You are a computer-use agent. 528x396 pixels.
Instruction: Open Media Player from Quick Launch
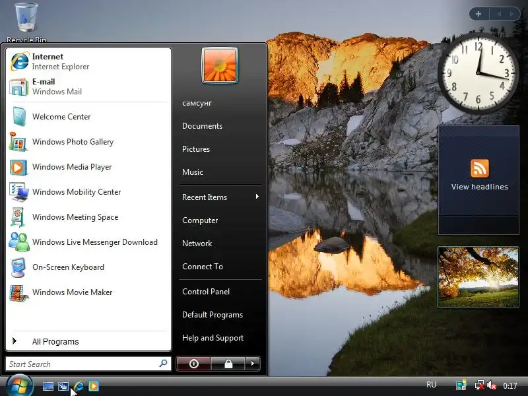point(94,386)
